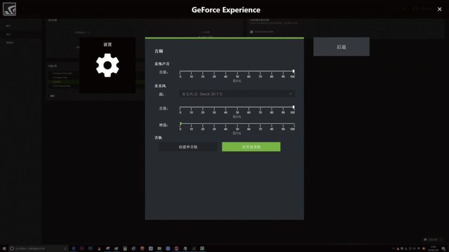Image resolution: width=449 pixels, height=252 pixels.
Task: Open the File Explorer folder icon on the taskbar
Action: [159, 248]
